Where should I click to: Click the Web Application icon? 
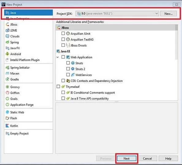point(68,57)
